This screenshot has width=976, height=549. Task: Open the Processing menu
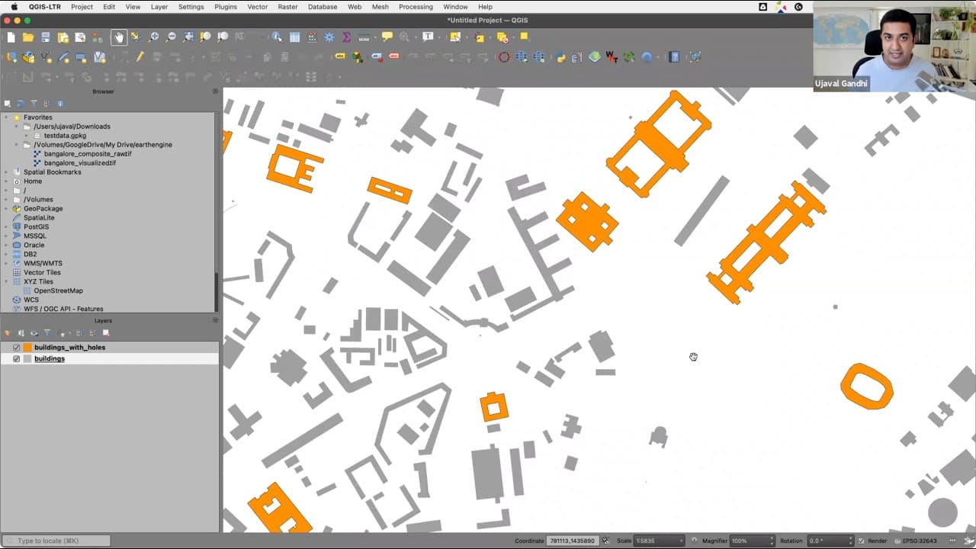[x=416, y=7]
